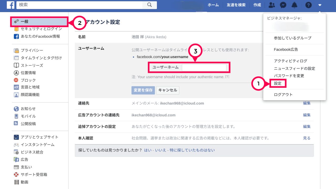Click the Facebook logo icon

pos(10,5)
